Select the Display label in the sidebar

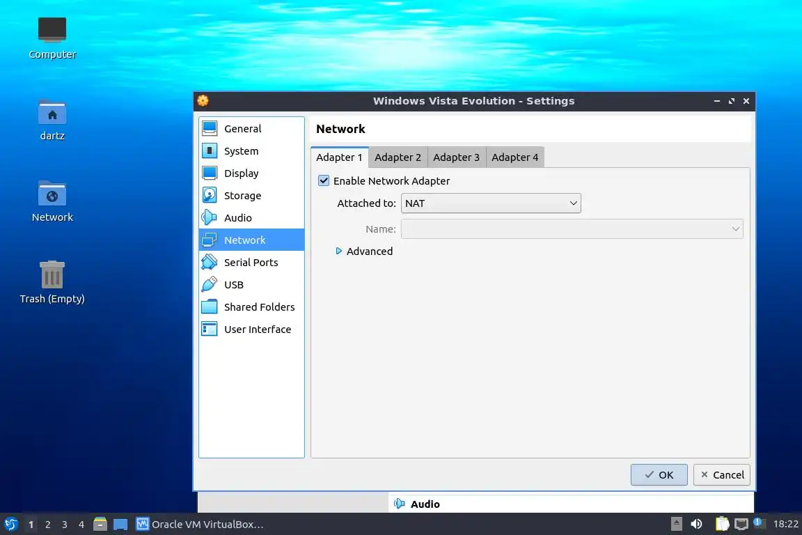[242, 173]
